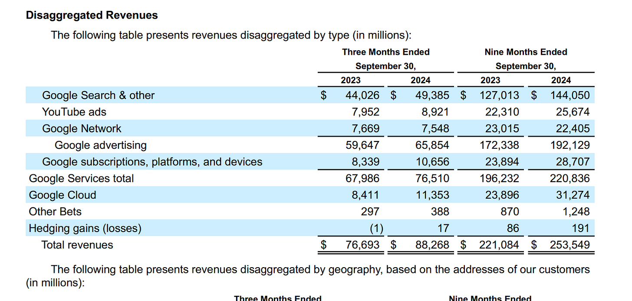Viewport: 632px width, 301px height.
Task: Click Google advertising value 192,129
Action: coord(570,145)
